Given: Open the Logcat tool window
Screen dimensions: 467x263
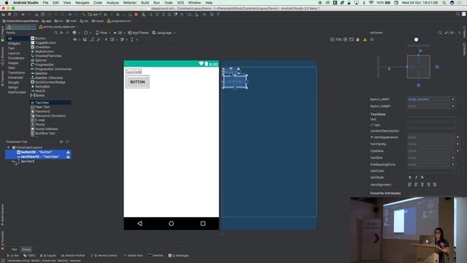Looking at the screenshot, I should [x=48, y=256].
